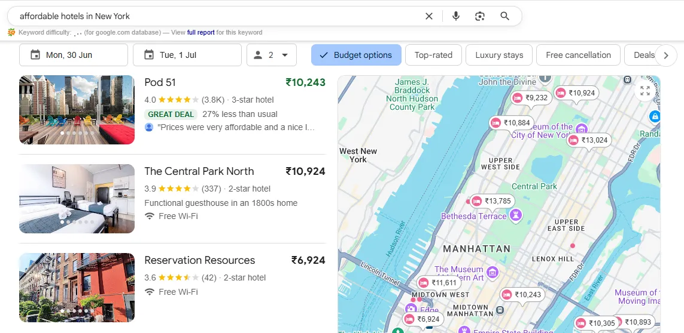Click the Central Park map label
684x333 pixels.
tap(534, 186)
